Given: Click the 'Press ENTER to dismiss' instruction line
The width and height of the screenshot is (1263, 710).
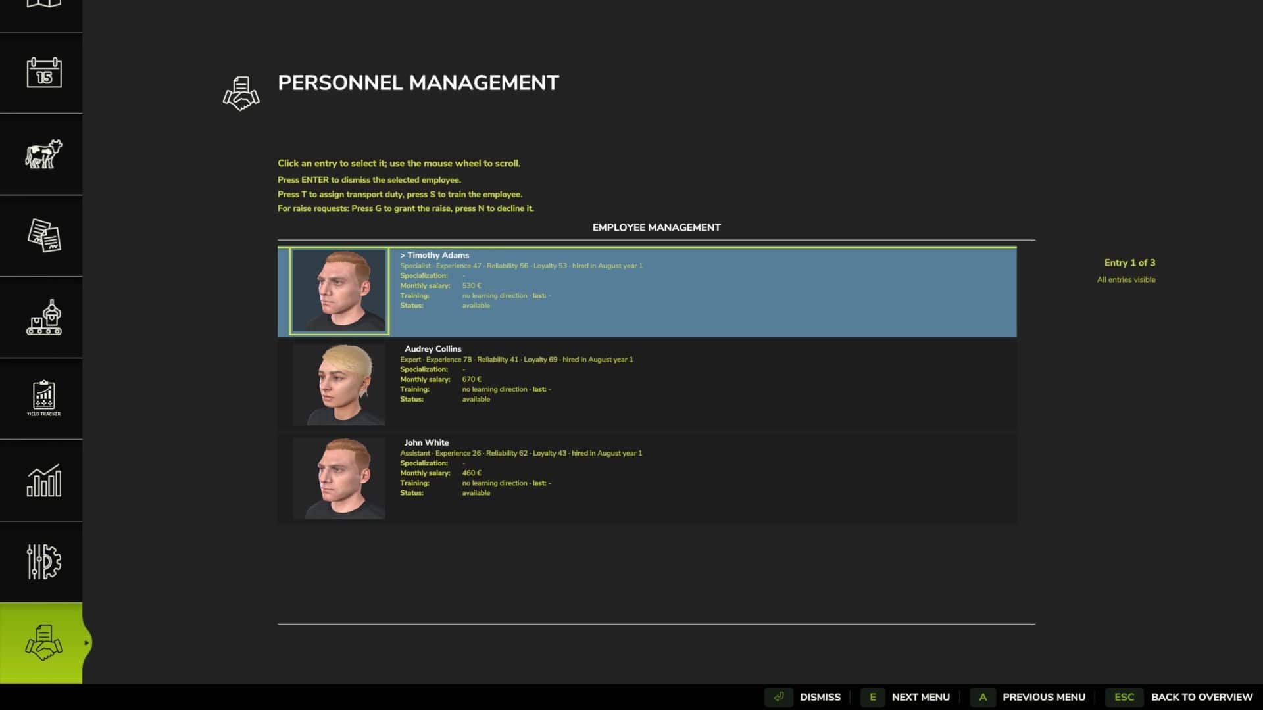Looking at the screenshot, I should pyautogui.click(x=369, y=180).
